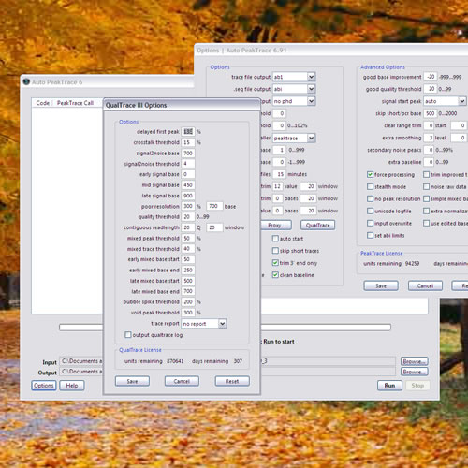
Task: Edit bubble spike threshold value
Action: 188,301
